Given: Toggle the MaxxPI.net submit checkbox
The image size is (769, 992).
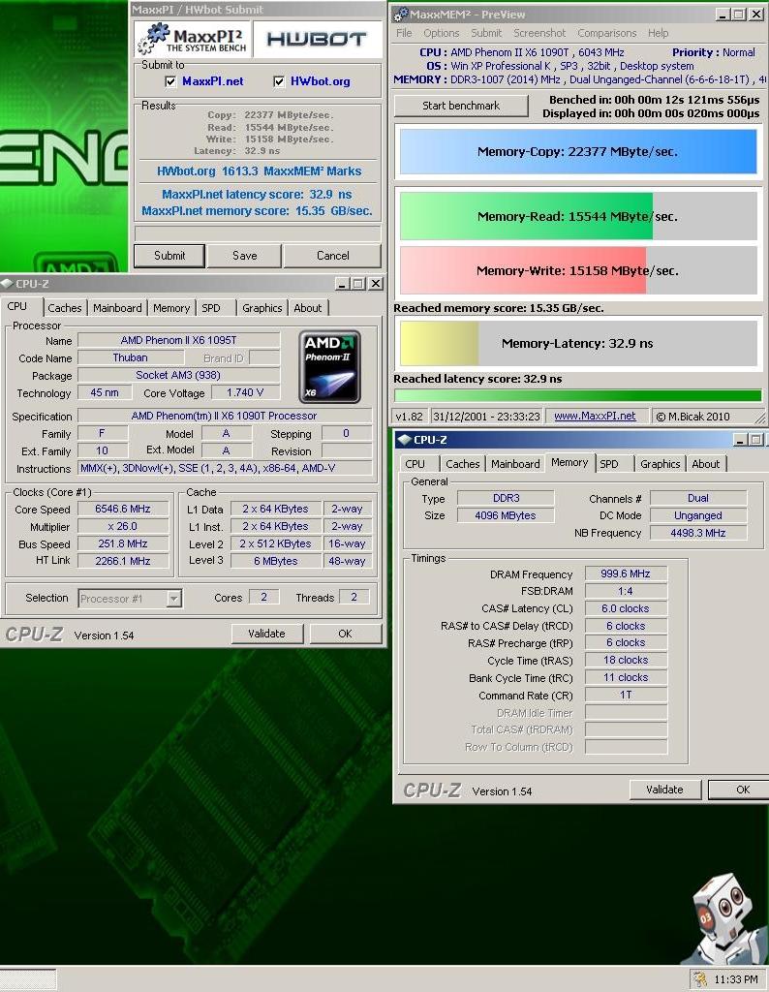Looking at the screenshot, I should tap(170, 81).
